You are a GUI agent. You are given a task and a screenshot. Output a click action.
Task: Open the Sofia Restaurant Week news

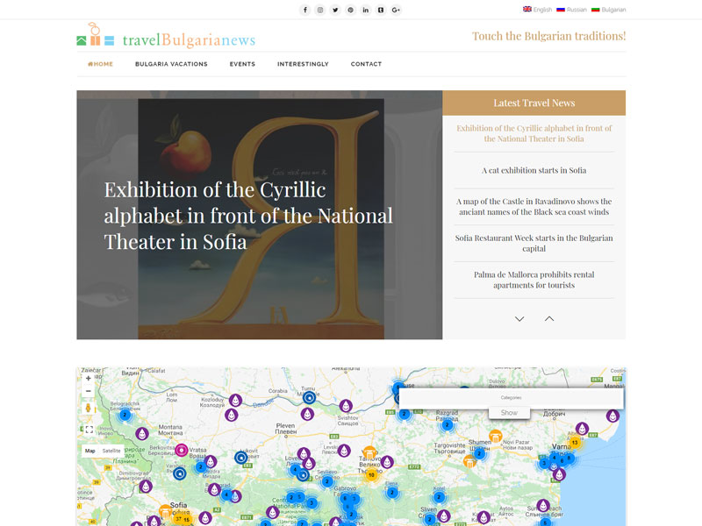pyautogui.click(x=534, y=244)
